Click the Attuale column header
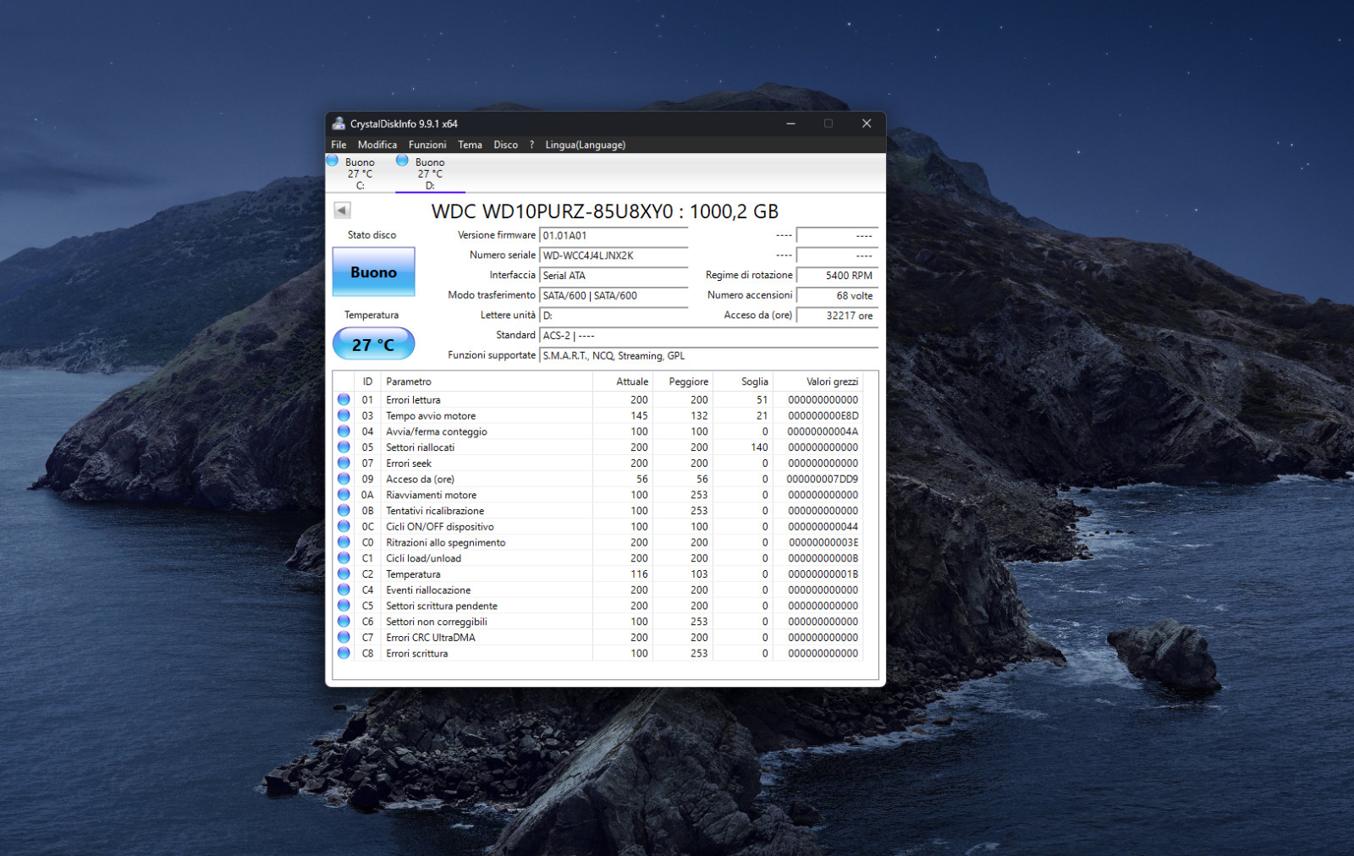1354x856 pixels. tap(622, 381)
